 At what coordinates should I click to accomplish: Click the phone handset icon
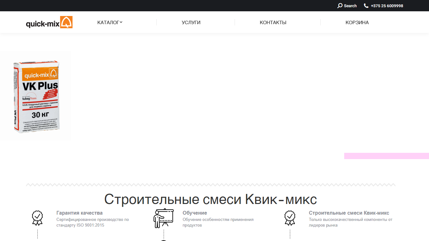[x=366, y=6]
